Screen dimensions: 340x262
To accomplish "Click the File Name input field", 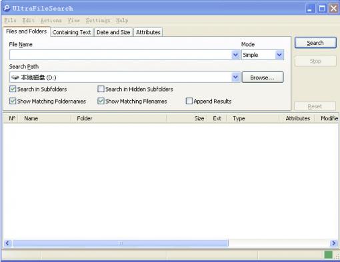I will pos(120,55).
